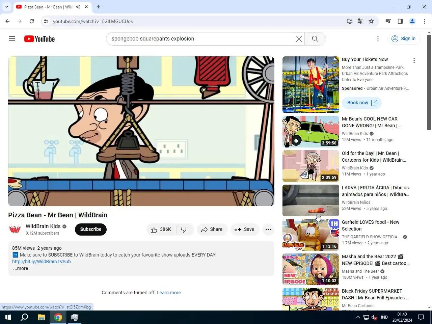Image resolution: width=432 pixels, height=324 pixels.
Task: Dislike the Pizza Bean video
Action: [185, 230]
